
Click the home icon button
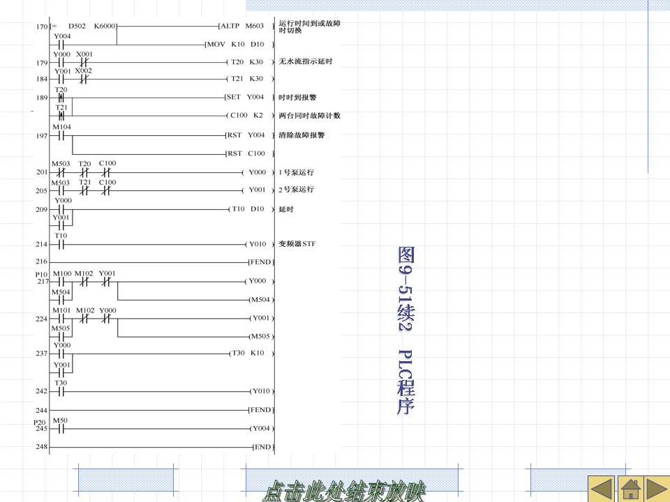pos(630,488)
